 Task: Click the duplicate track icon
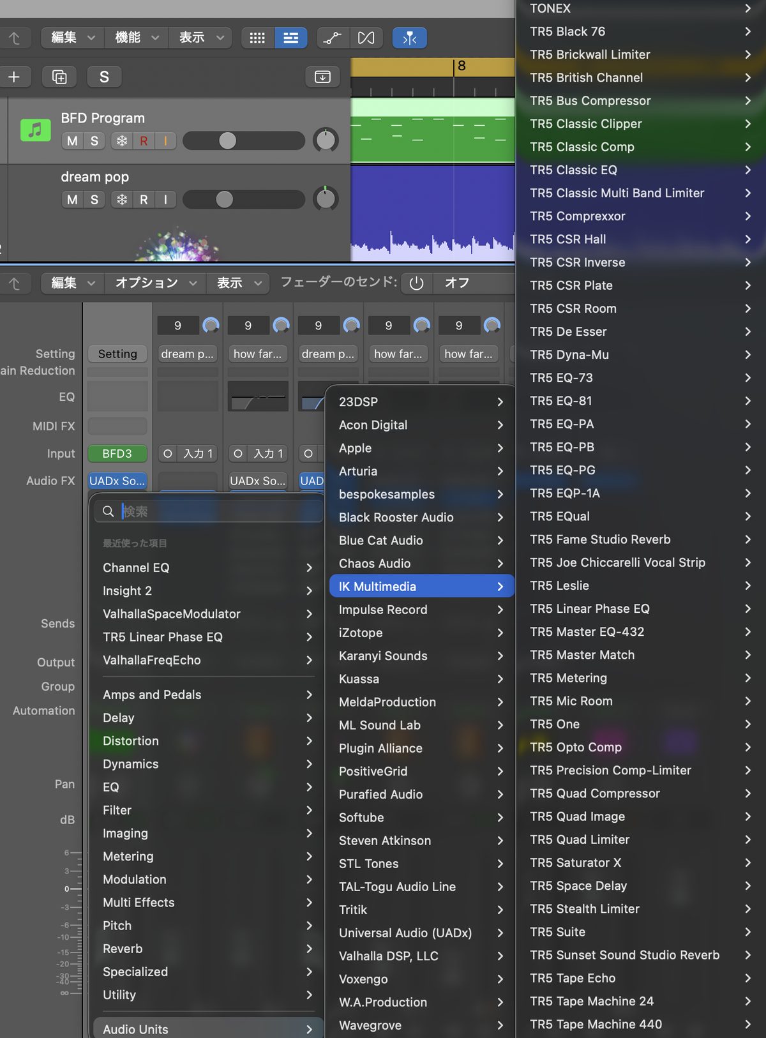(59, 77)
